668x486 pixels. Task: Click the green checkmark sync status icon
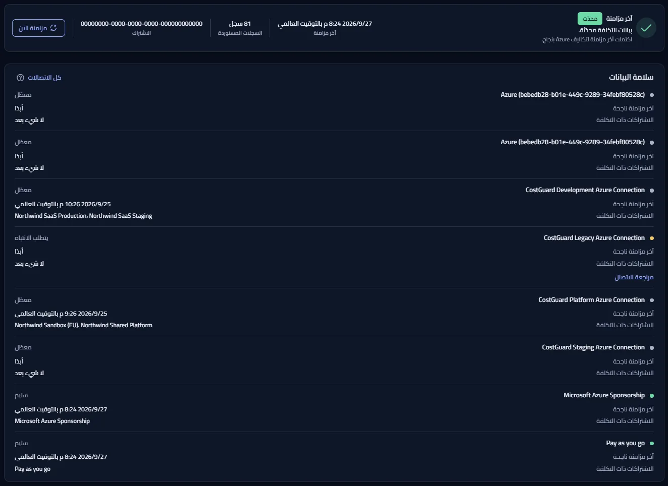[646, 28]
